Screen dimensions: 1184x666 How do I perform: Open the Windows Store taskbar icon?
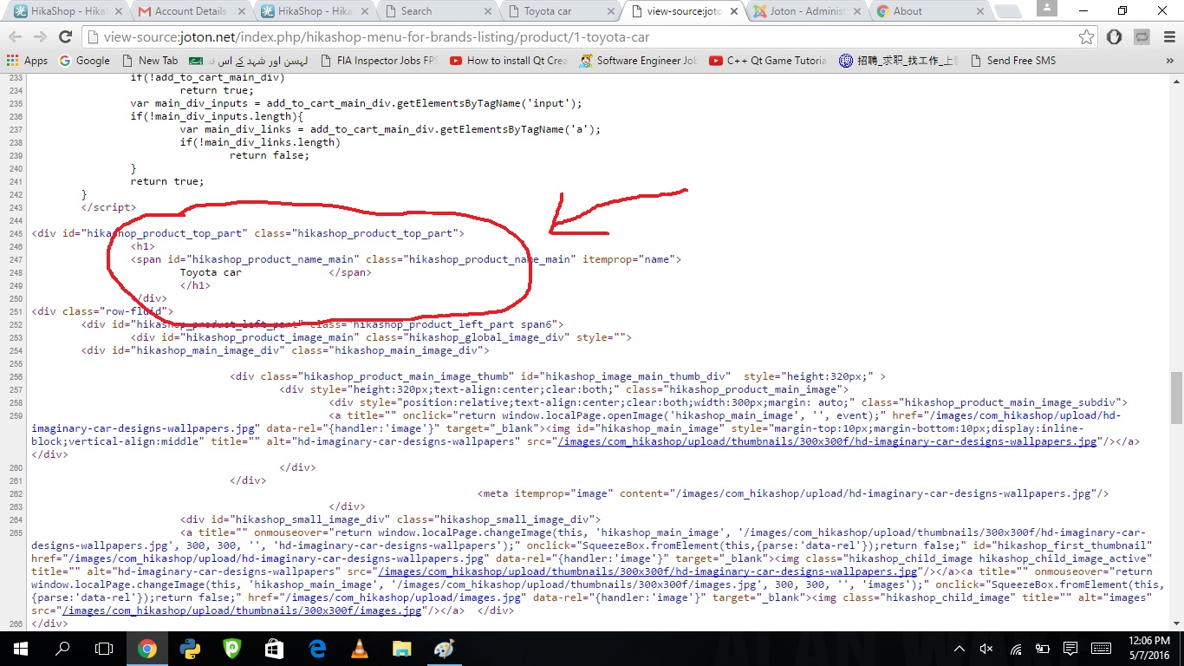click(x=274, y=649)
